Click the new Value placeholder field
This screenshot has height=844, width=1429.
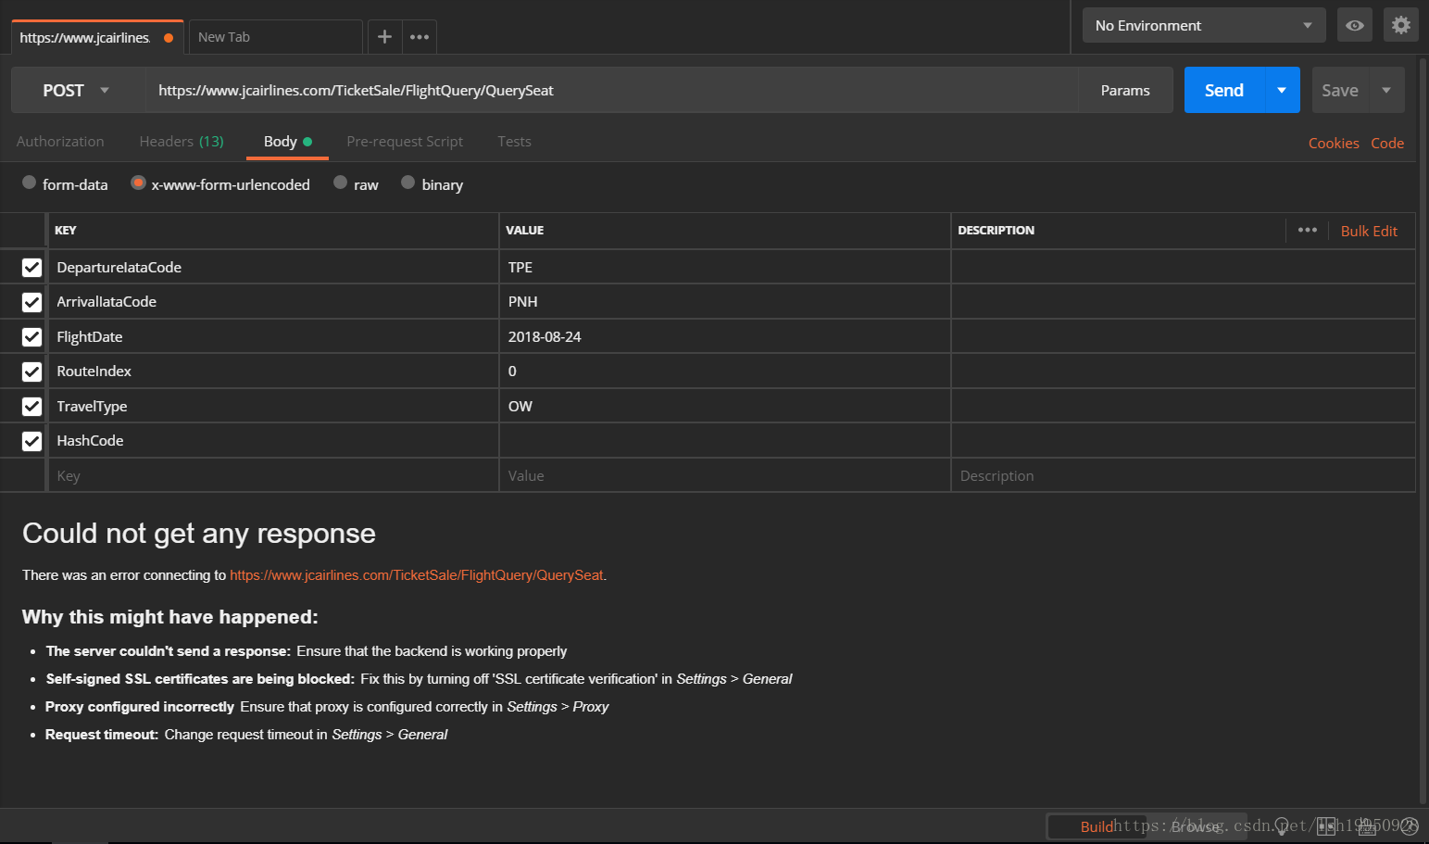point(725,476)
